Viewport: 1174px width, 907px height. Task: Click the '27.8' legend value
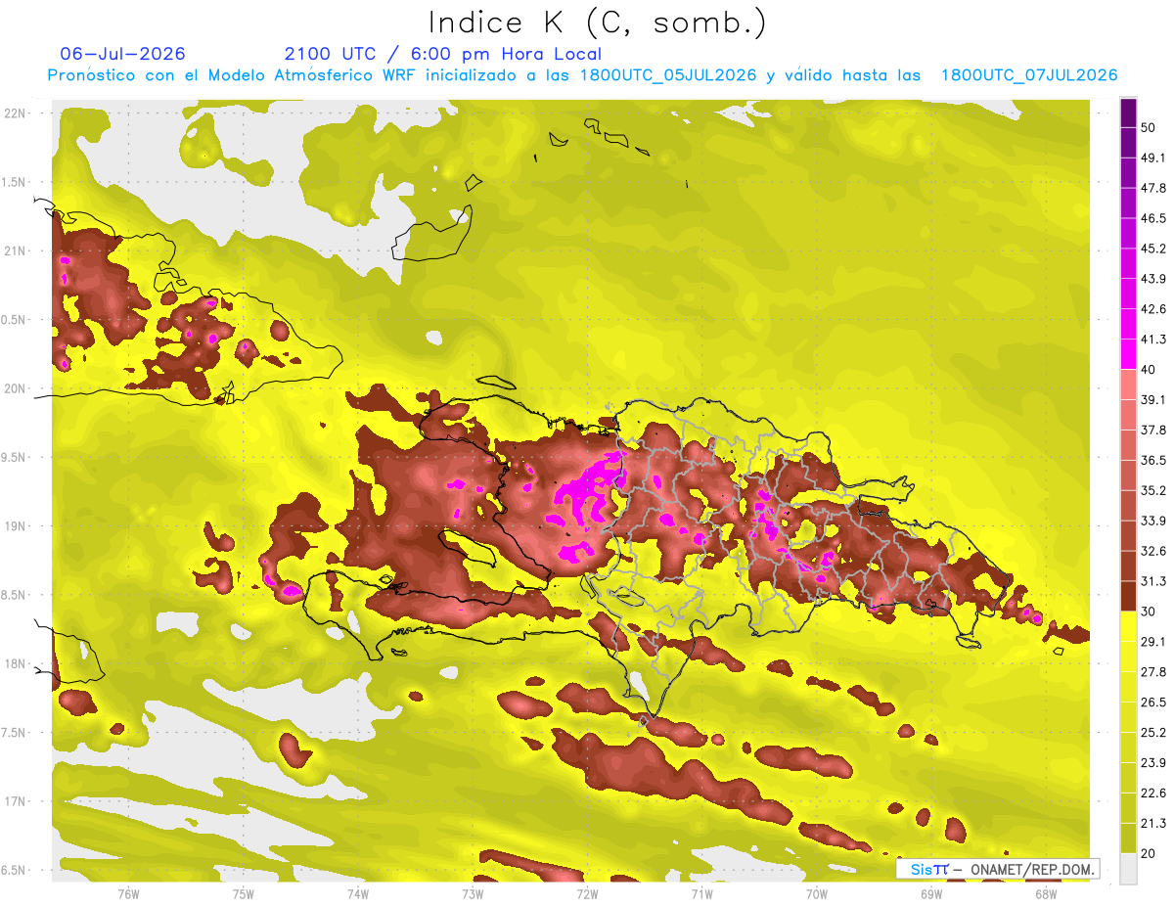click(x=1154, y=671)
